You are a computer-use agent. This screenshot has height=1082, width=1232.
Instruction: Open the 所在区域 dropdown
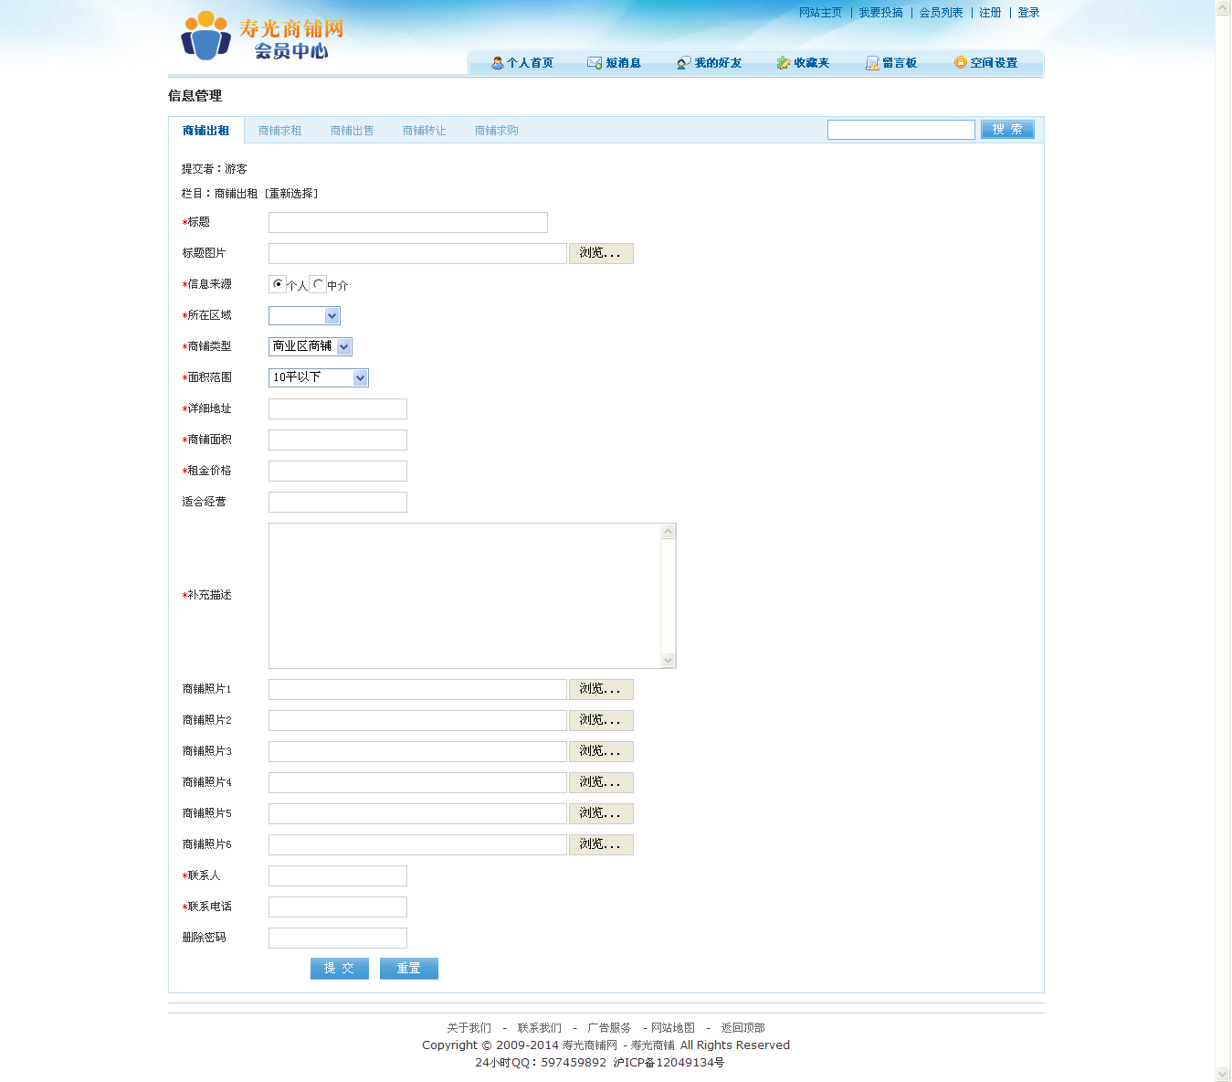[x=304, y=316]
